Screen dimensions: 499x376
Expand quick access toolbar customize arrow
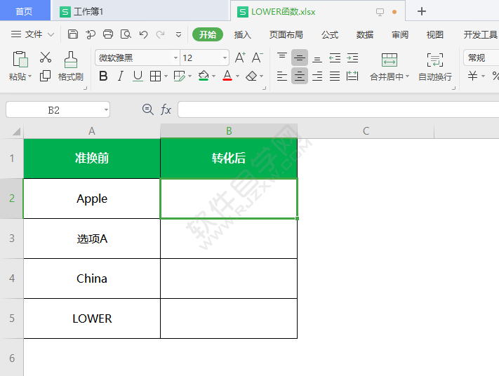pyautogui.click(x=178, y=34)
